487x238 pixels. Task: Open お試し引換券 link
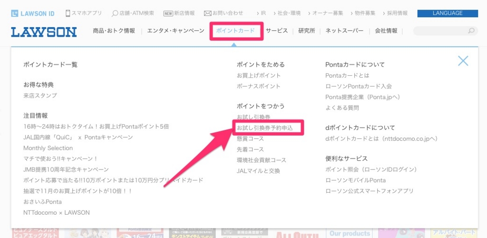253,117
